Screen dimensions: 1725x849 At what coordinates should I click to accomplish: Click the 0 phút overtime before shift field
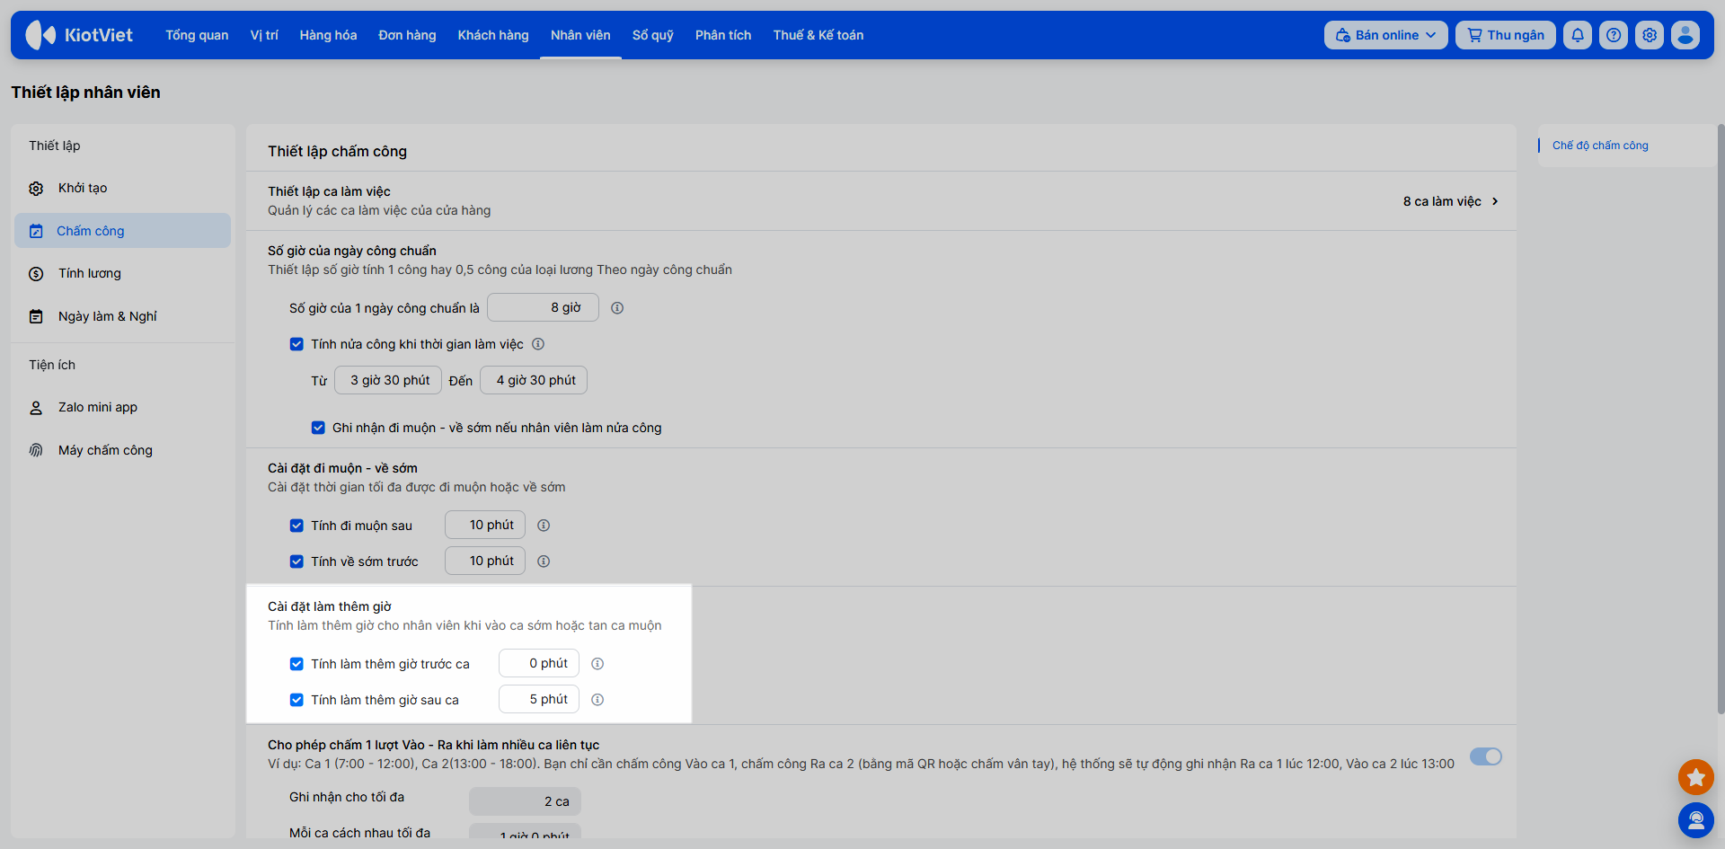point(539,663)
